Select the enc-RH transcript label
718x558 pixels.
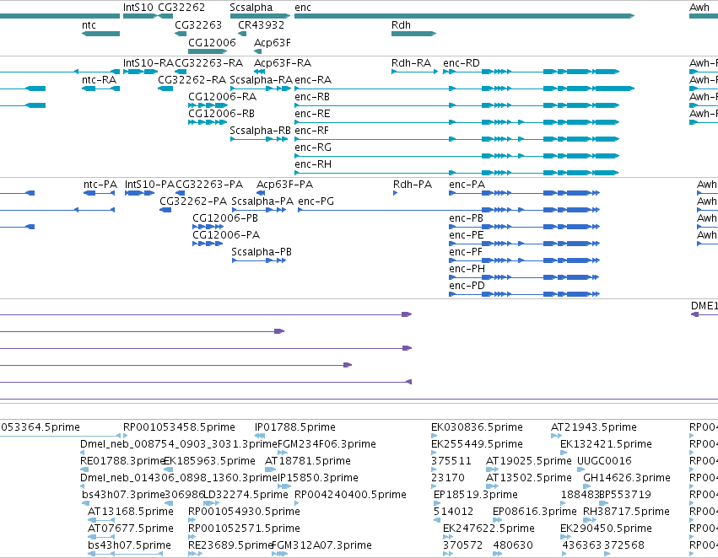313,164
